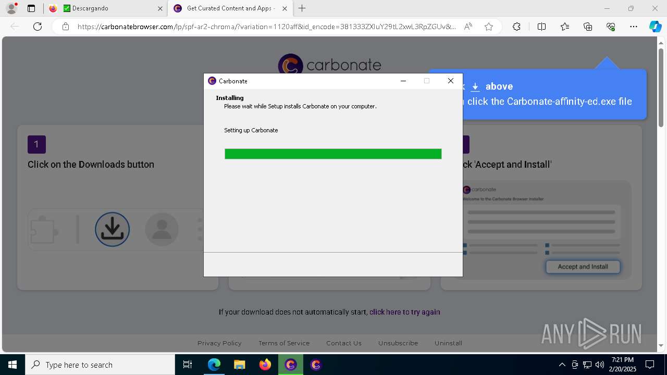This screenshot has height=375, width=667.
Task: Refresh the current page
Action: (x=38, y=27)
